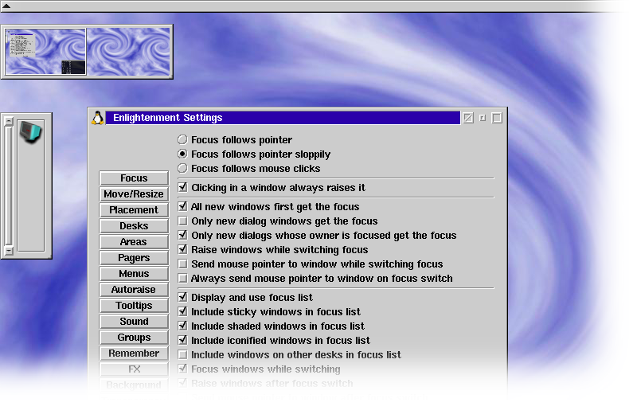The image size is (637, 418).
Task: Toggle Clicking in a window always raises it
Action: point(183,187)
